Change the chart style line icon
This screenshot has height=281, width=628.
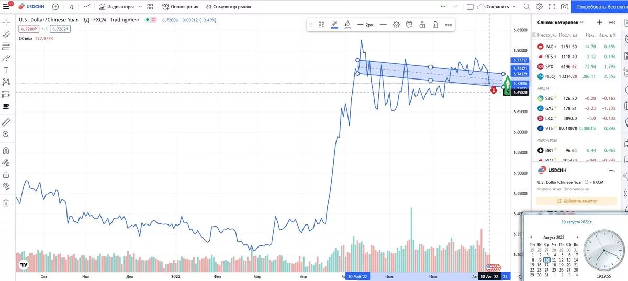pos(86,7)
